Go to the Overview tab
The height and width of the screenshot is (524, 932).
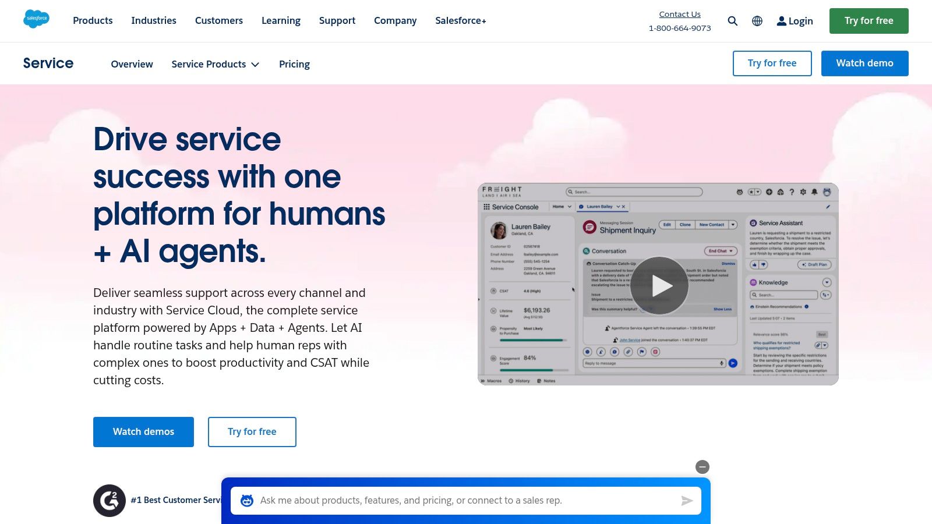pos(132,64)
